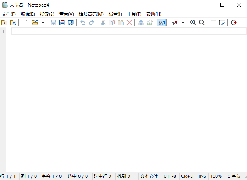
Task: Open the 文件(F) menu
Action: click(x=9, y=14)
